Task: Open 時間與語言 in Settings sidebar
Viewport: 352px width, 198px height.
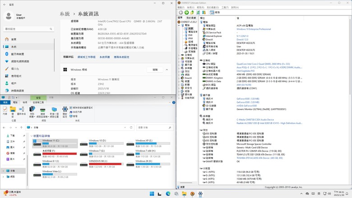Action: coord(28,91)
